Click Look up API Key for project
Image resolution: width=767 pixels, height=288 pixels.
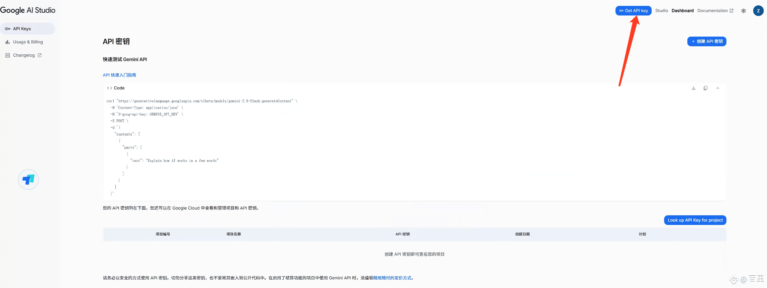coord(695,220)
